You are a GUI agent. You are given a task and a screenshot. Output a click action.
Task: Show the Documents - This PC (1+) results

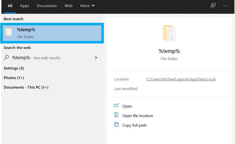click(x=26, y=87)
